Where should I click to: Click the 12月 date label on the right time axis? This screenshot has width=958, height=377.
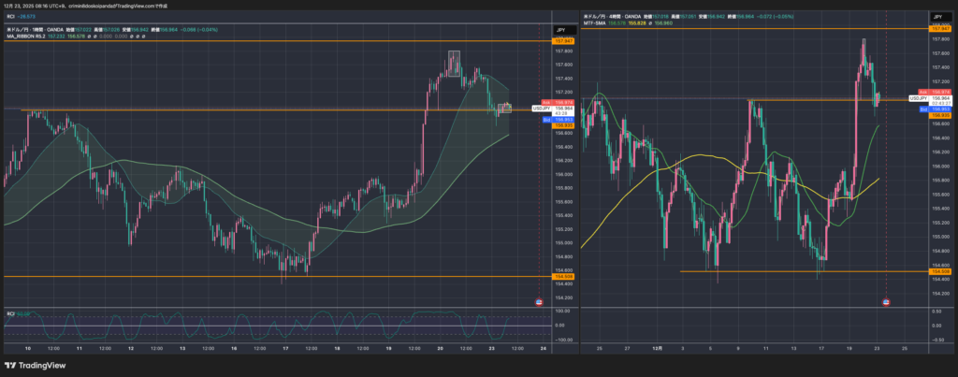click(x=659, y=347)
